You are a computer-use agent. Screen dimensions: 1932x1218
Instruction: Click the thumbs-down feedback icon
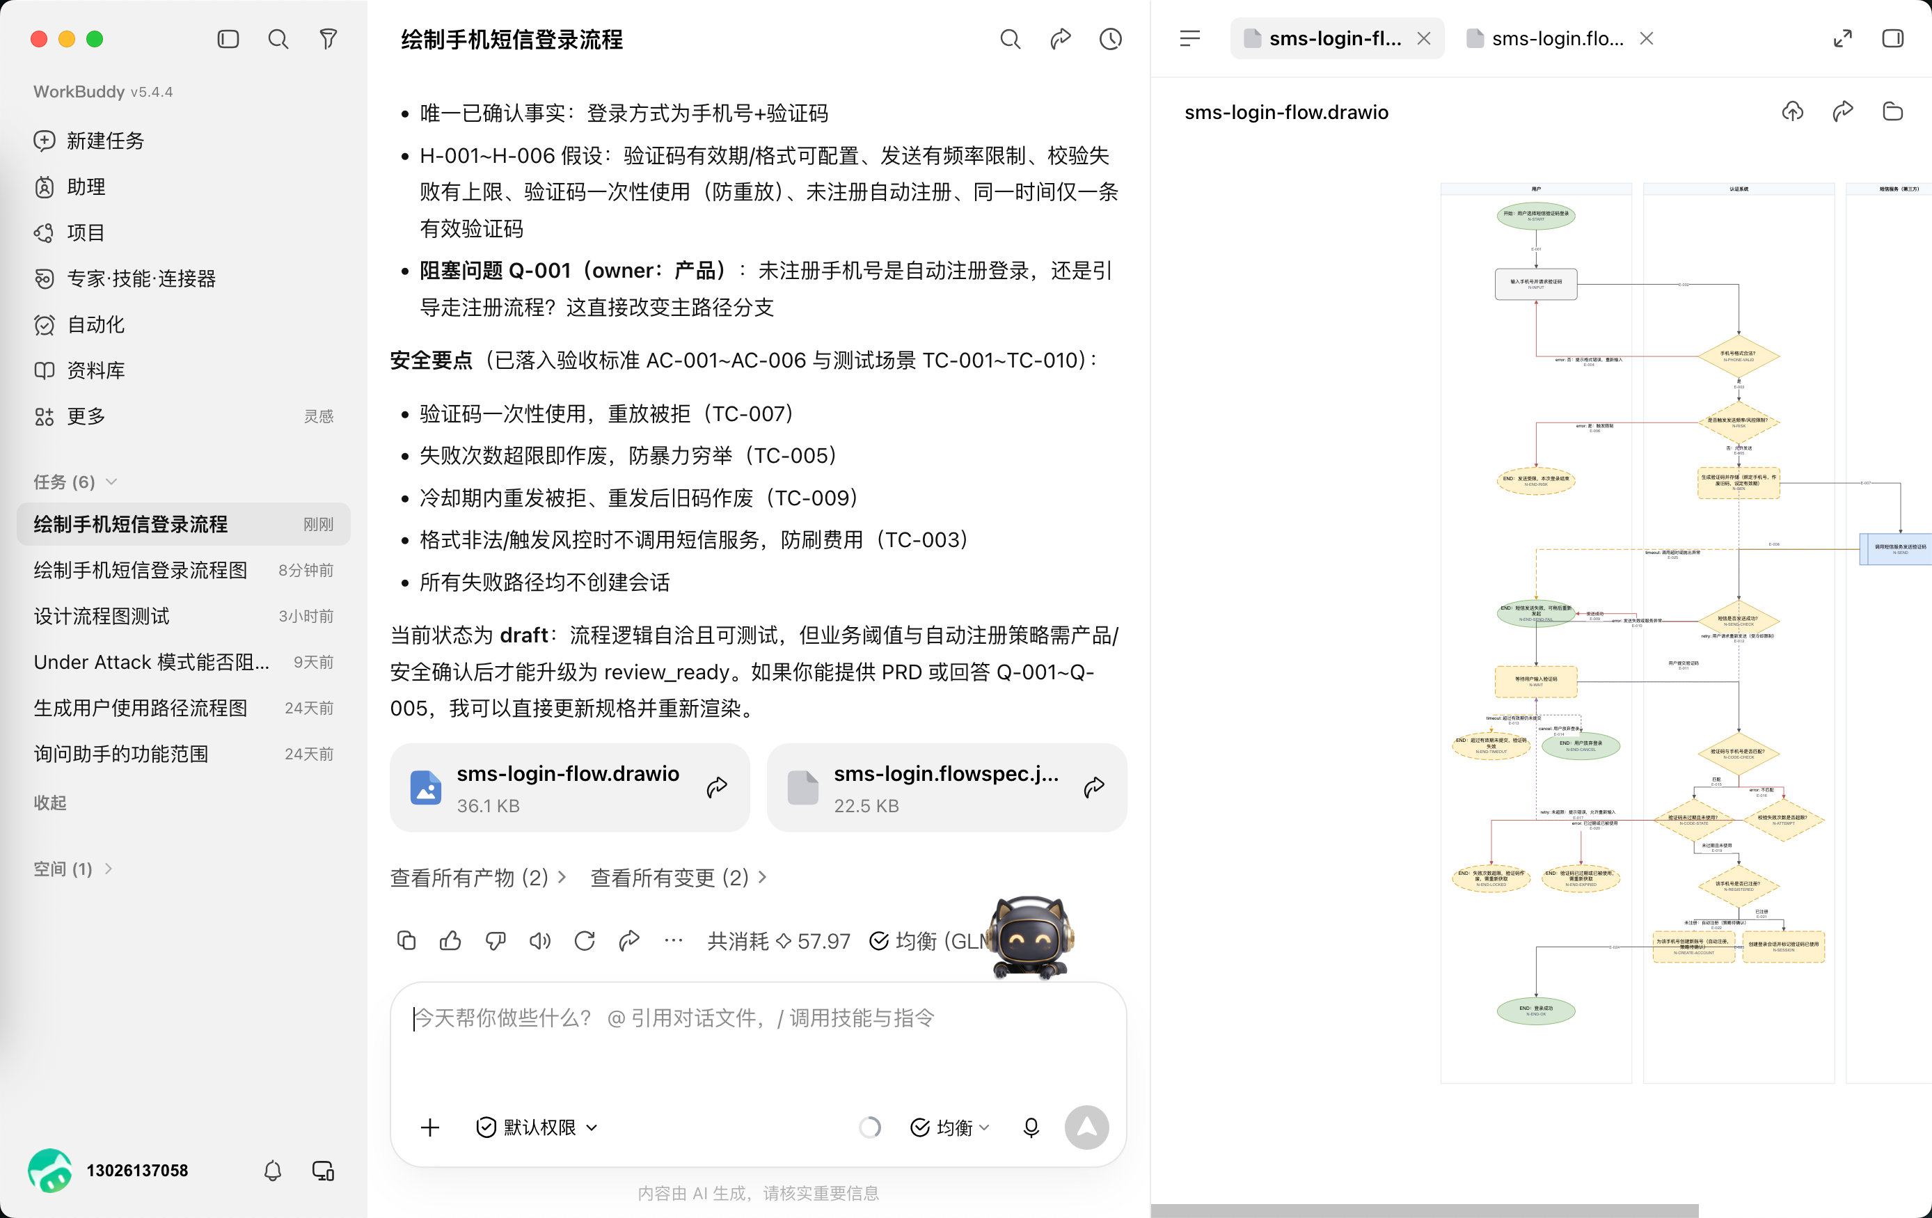click(x=495, y=940)
